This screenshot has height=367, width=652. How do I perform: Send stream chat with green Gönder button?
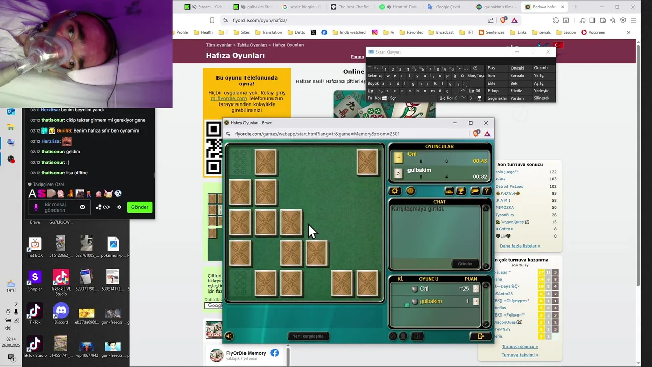(x=140, y=207)
